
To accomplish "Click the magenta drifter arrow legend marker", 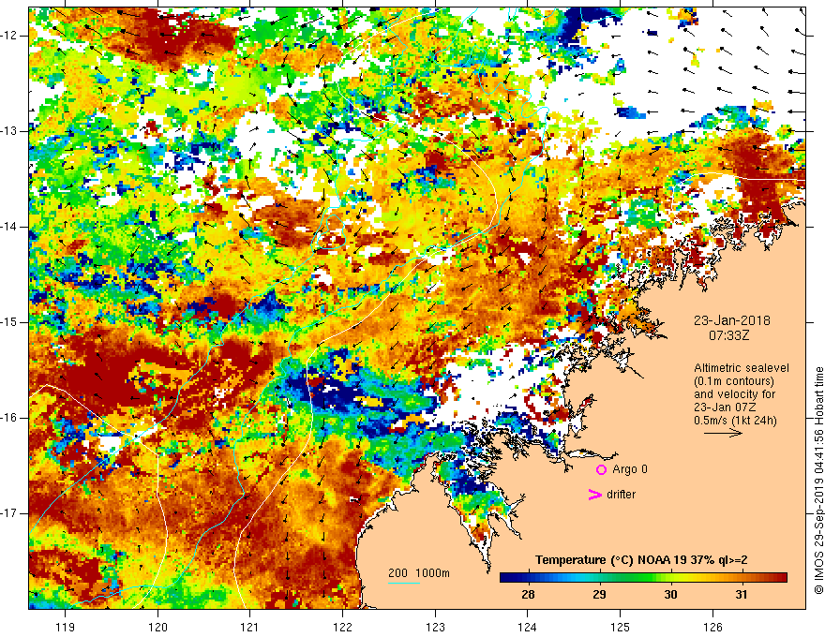I will click(x=594, y=495).
